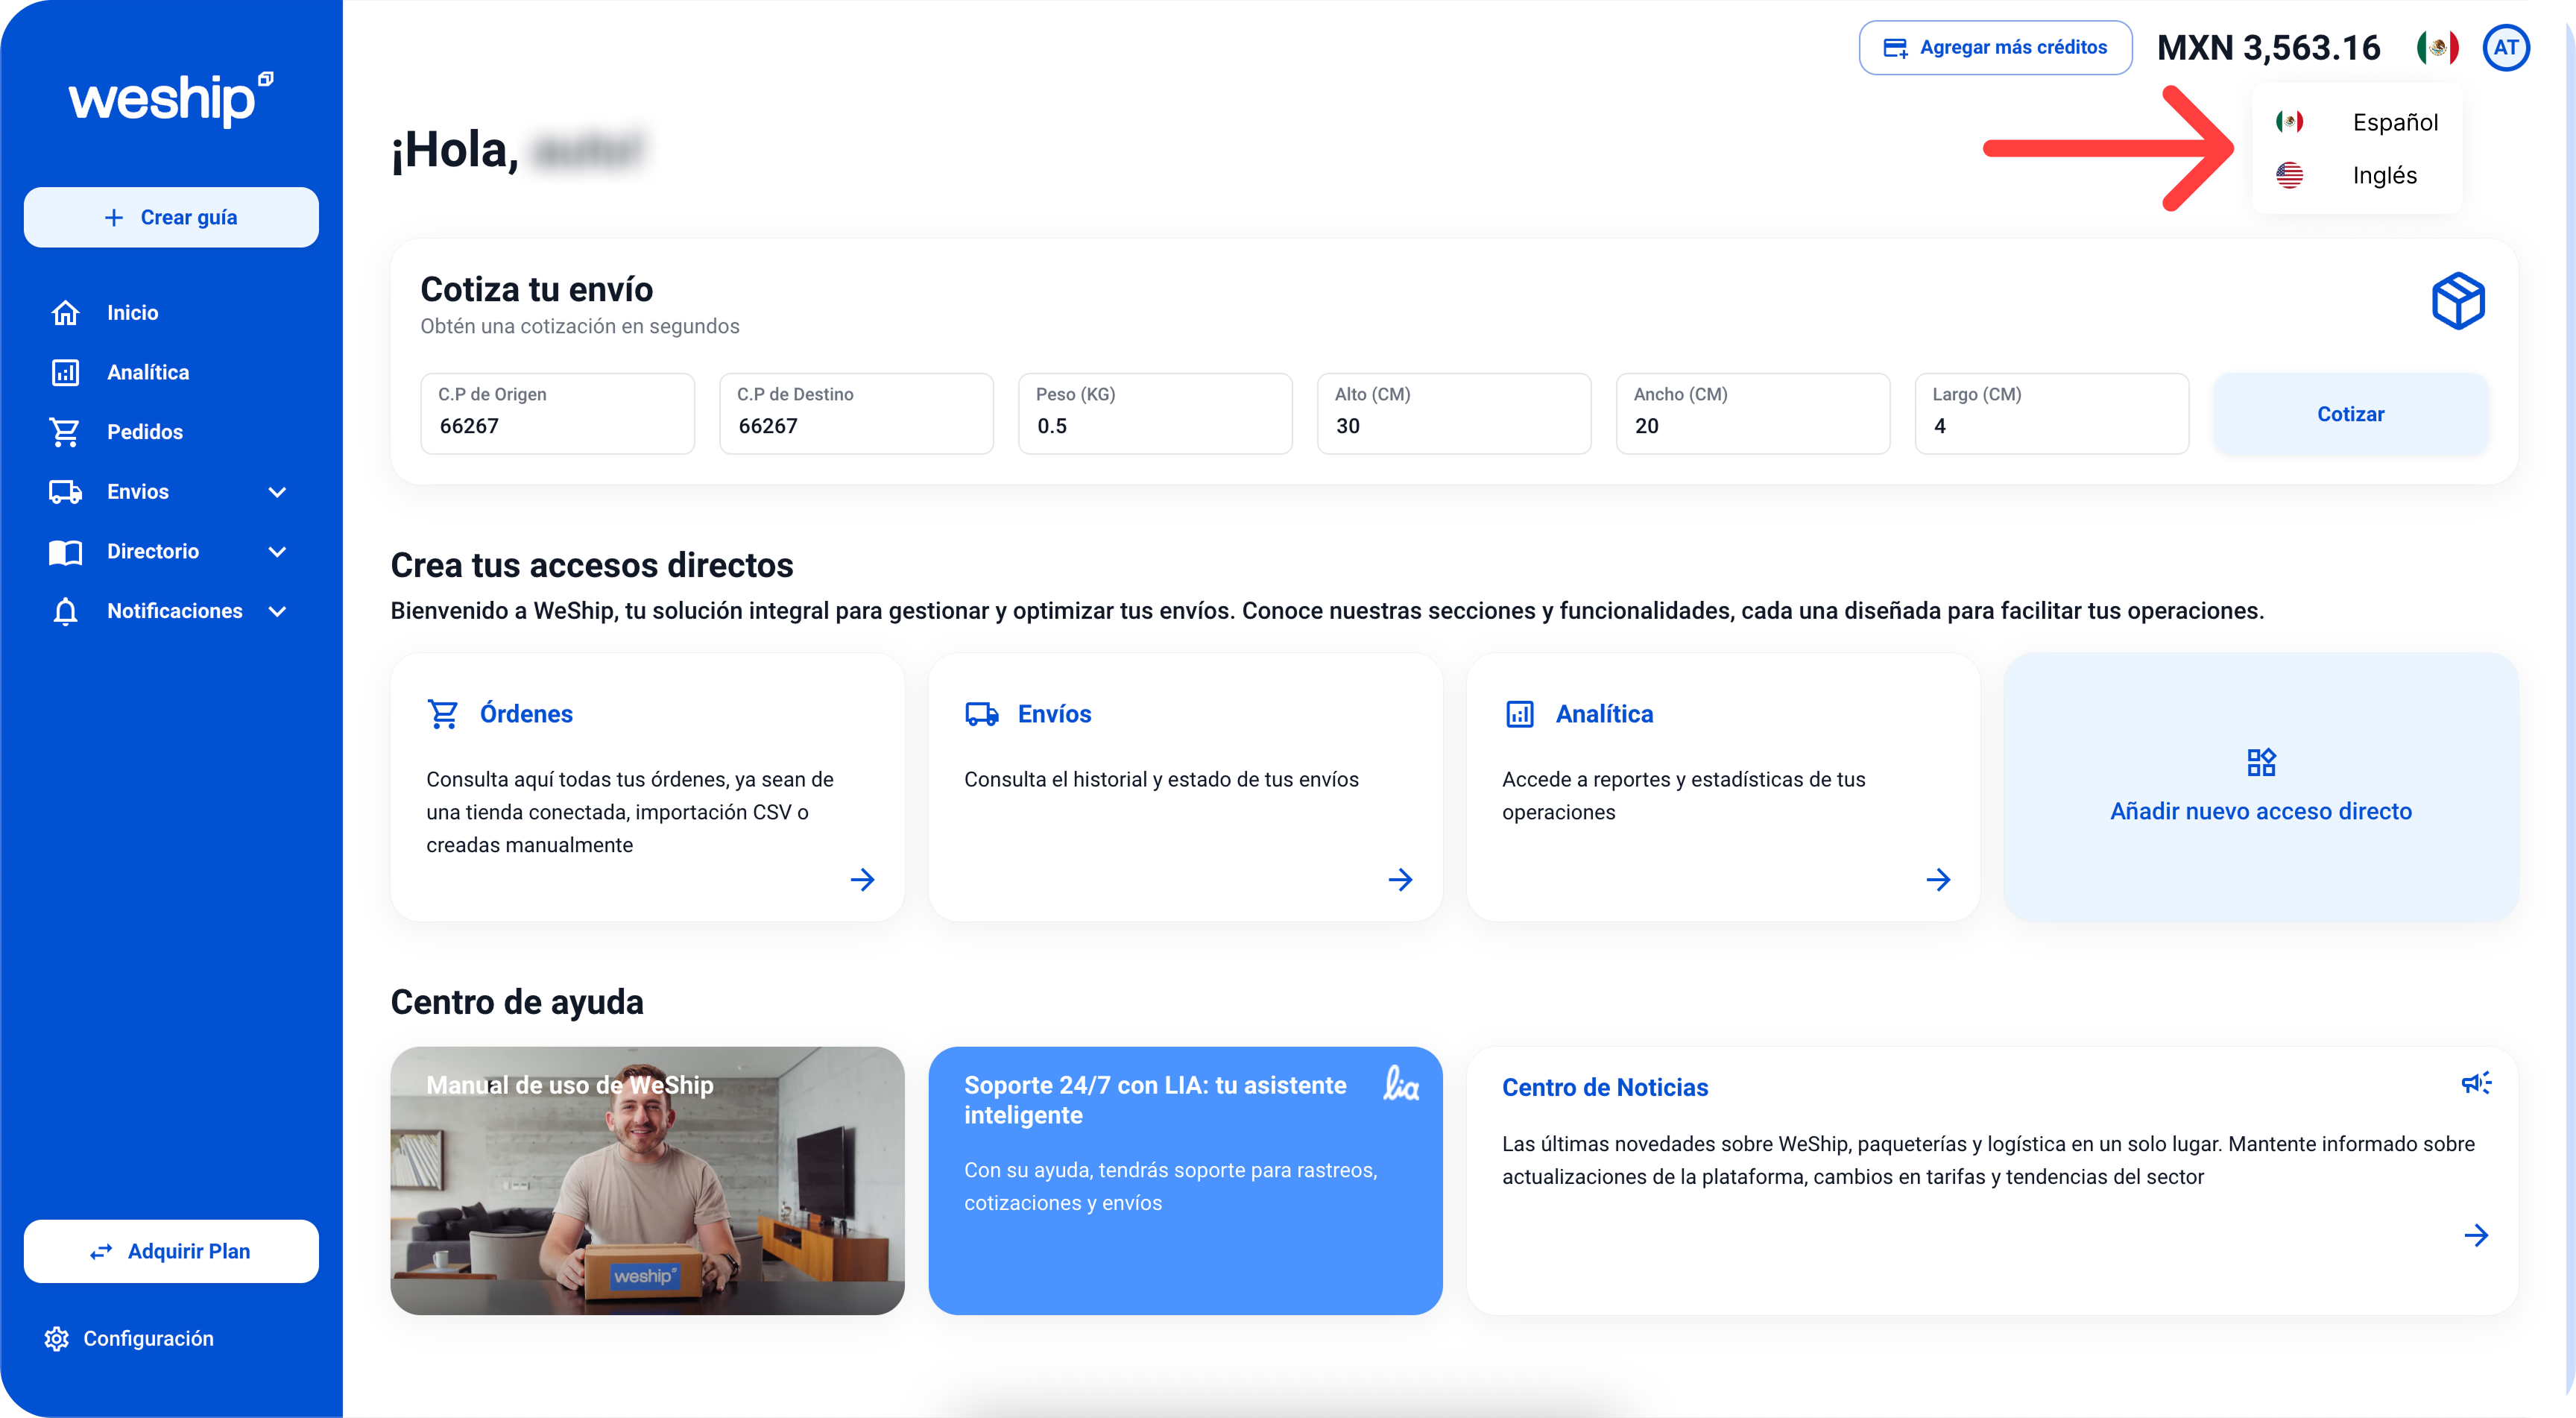The height and width of the screenshot is (1418, 2576).
Task: Focus the Ancho (CM) field
Action: [x=1753, y=414]
